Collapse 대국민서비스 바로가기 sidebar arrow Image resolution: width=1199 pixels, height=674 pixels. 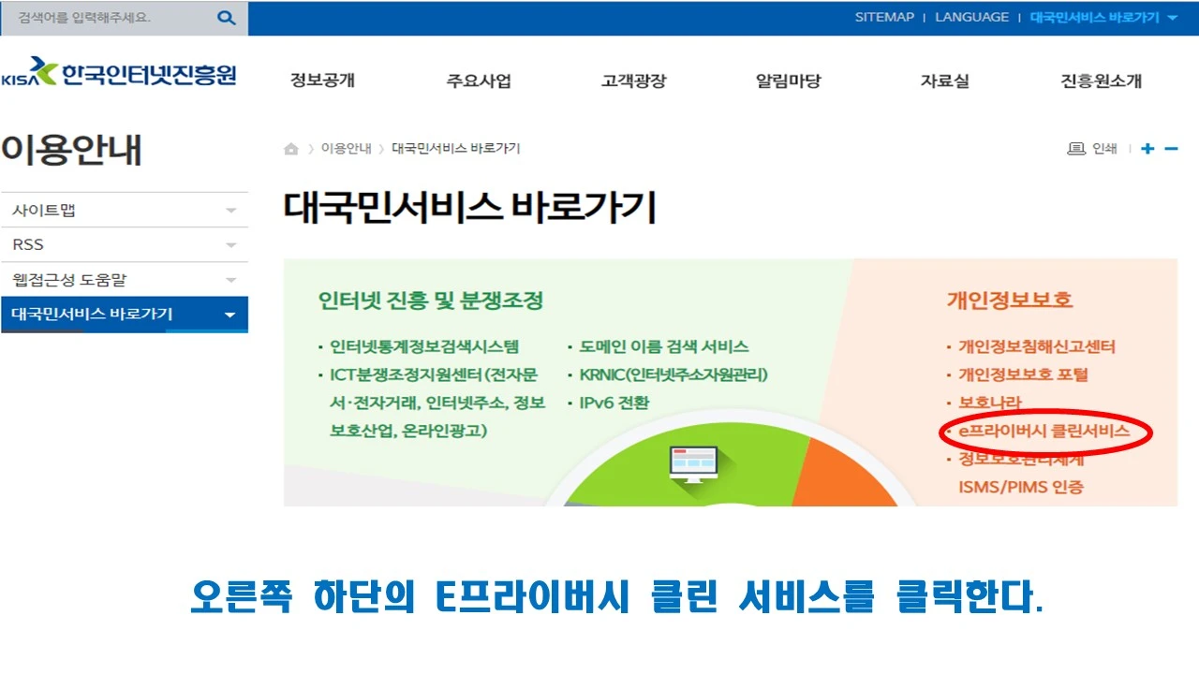click(x=230, y=315)
